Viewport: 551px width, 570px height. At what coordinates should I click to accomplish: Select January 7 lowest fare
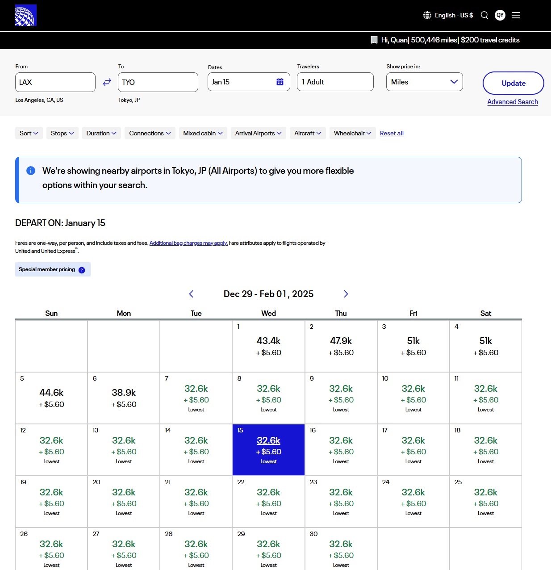pos(196,398)
